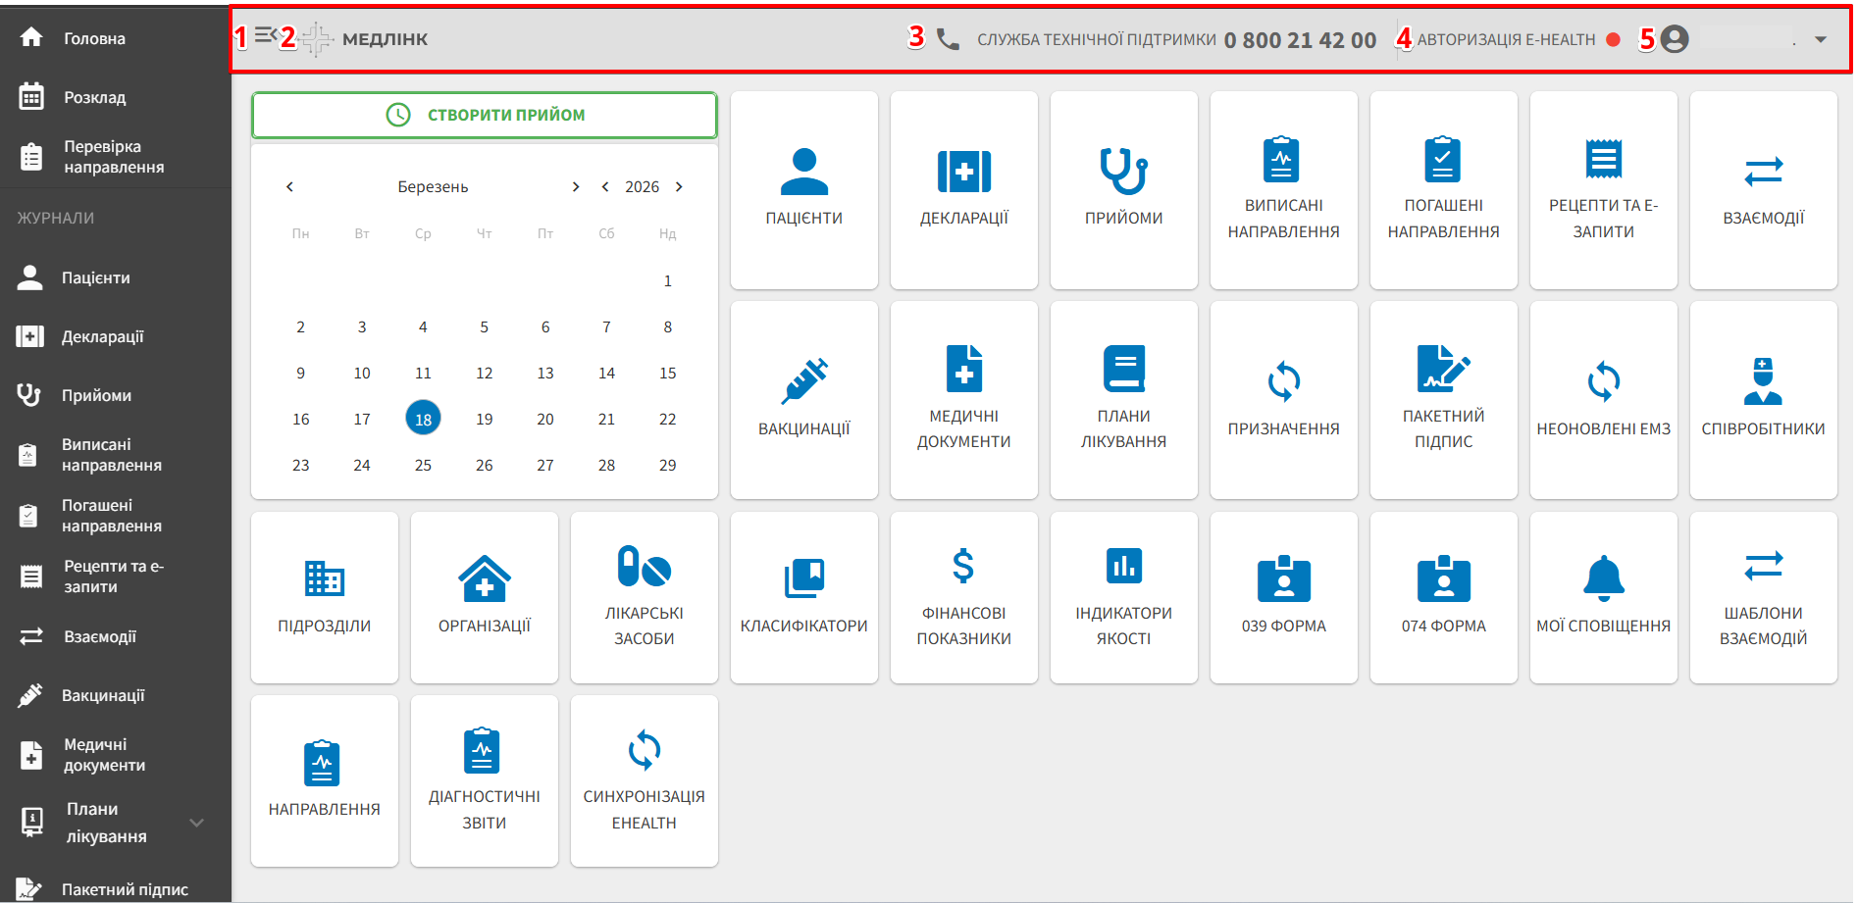
Task: Click the tech support phone number
Action: (1300, 40)
